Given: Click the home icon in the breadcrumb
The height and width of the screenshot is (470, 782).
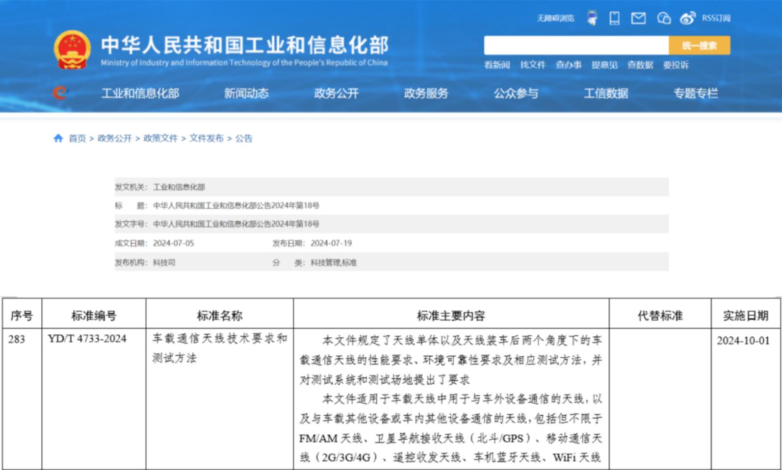Looking at the screenshot, I should click(58, 138).
